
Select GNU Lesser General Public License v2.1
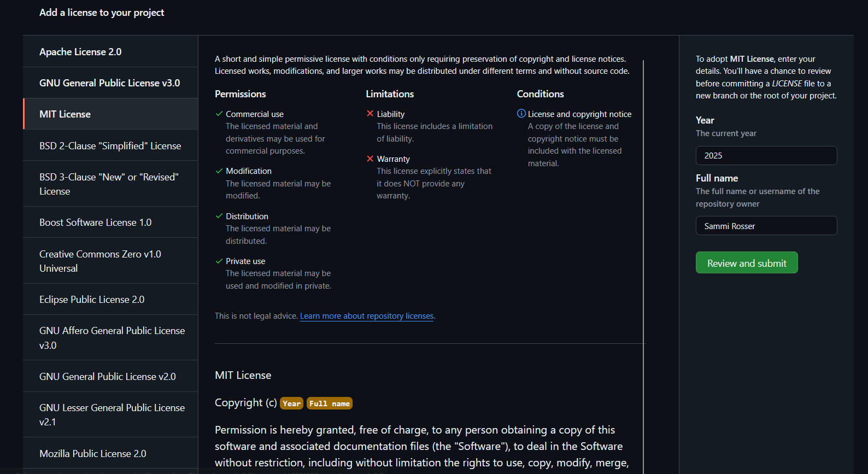pyautogui.click(x=112, y=414)
